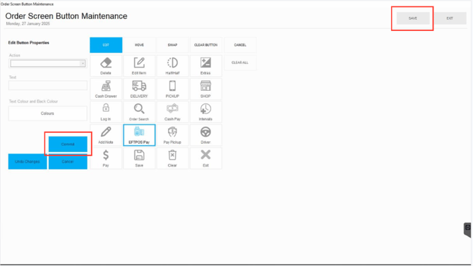473x266 pixels.
Task: Click the Cash Drawer register icon
Action: (106, 89)
